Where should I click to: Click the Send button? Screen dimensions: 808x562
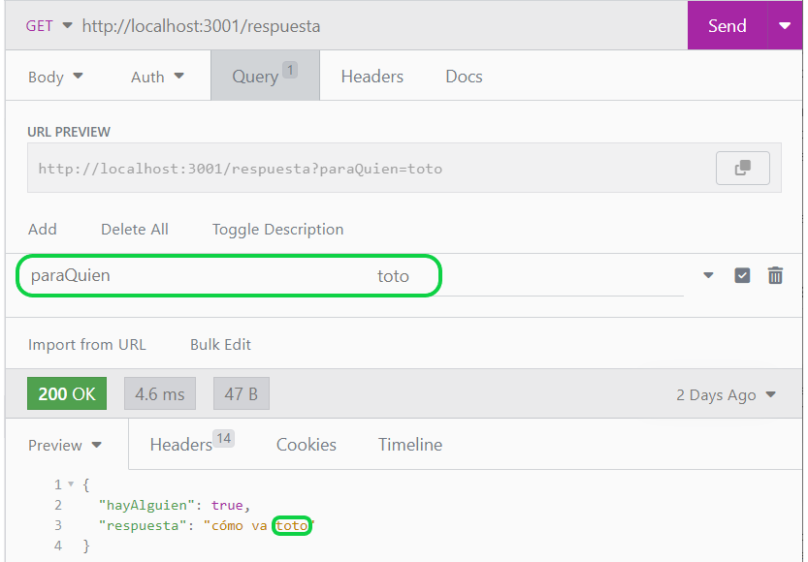click(x=727, y=26)
